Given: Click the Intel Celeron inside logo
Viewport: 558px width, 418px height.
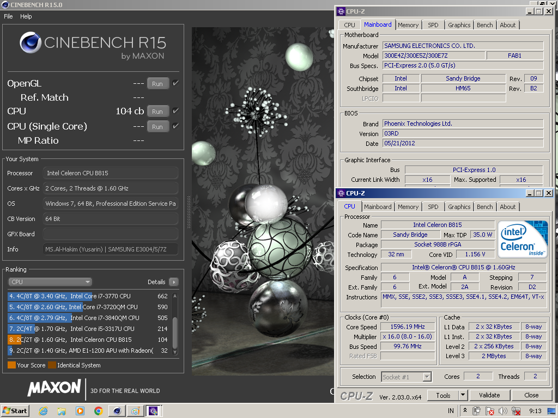Looking at the screenshot, I should 523,239.
